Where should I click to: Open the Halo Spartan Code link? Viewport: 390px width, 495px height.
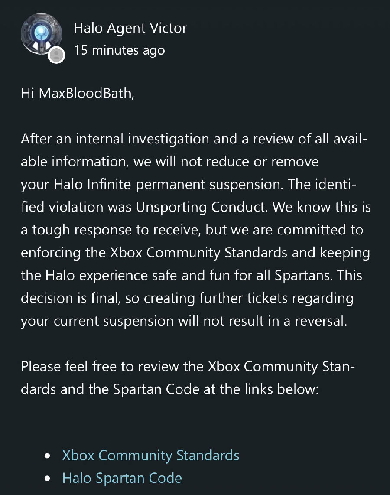122,478
